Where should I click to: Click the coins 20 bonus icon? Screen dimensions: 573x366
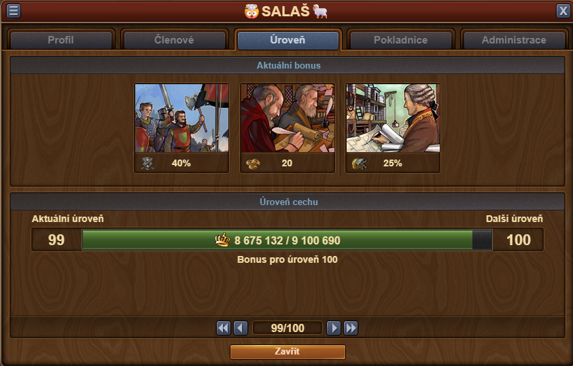[x=253, y=164]
